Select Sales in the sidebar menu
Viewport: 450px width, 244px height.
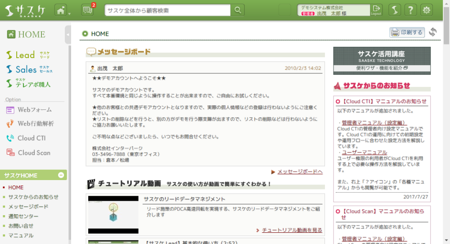pyautogui.click(x=26, y=69)
